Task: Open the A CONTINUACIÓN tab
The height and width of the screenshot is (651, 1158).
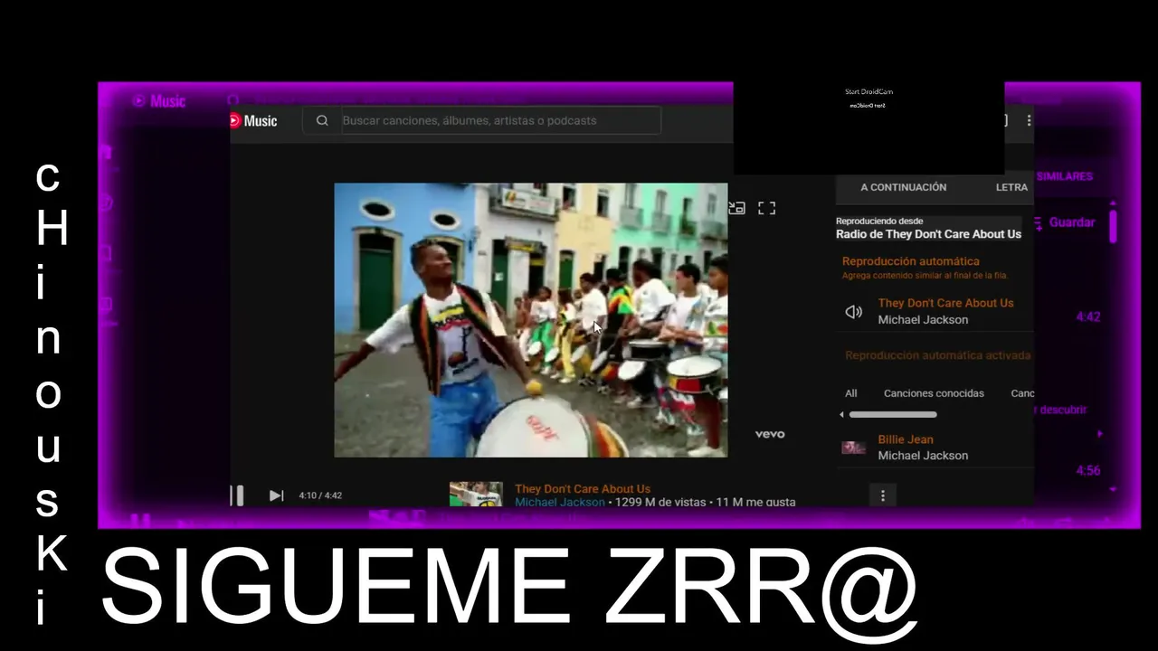Action: 903,187
